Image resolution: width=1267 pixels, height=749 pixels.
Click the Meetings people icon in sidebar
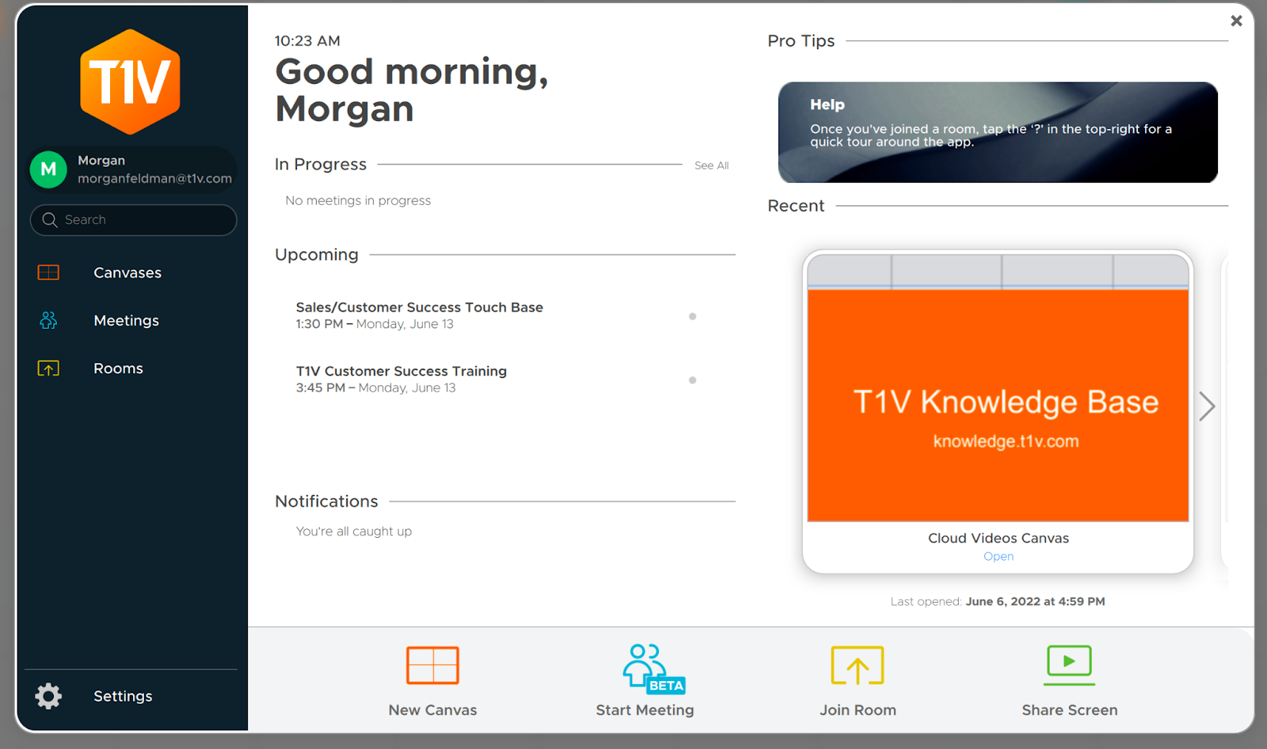48,320
